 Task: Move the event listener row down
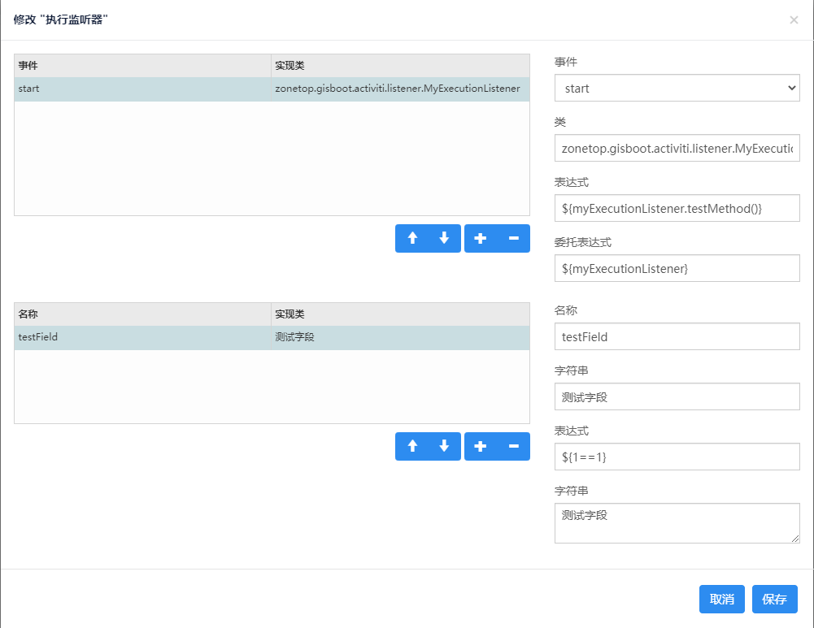[444, 238]
